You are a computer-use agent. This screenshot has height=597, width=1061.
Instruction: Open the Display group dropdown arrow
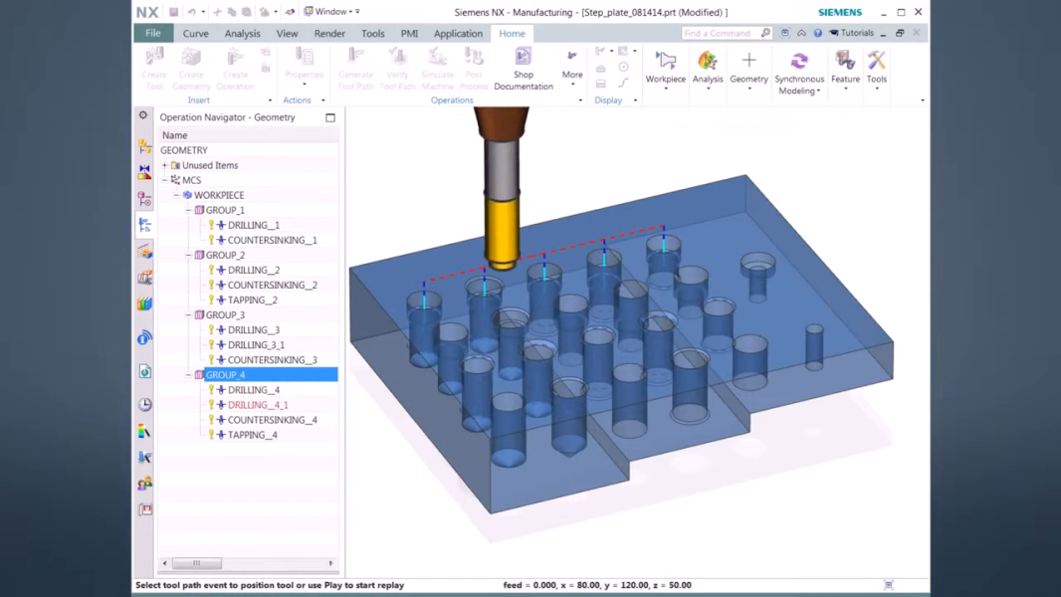click(x=635, y=100)
